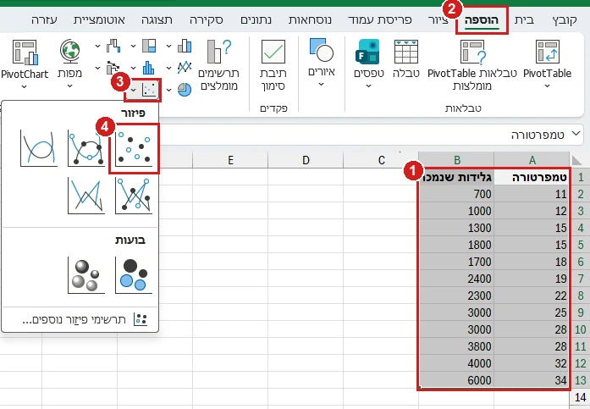Click the scatter chart icon in ribbon
This screenshot has height=409, width=590.
149,90
